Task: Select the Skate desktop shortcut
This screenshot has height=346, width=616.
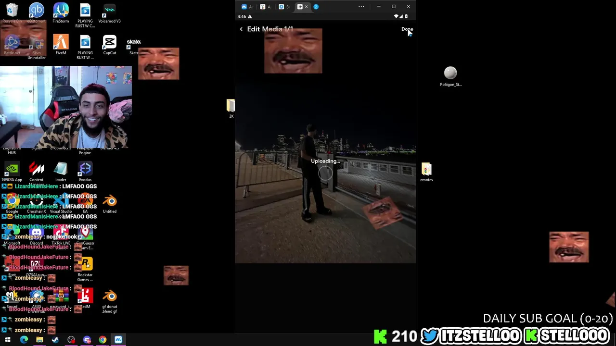Action: (134, 46)
